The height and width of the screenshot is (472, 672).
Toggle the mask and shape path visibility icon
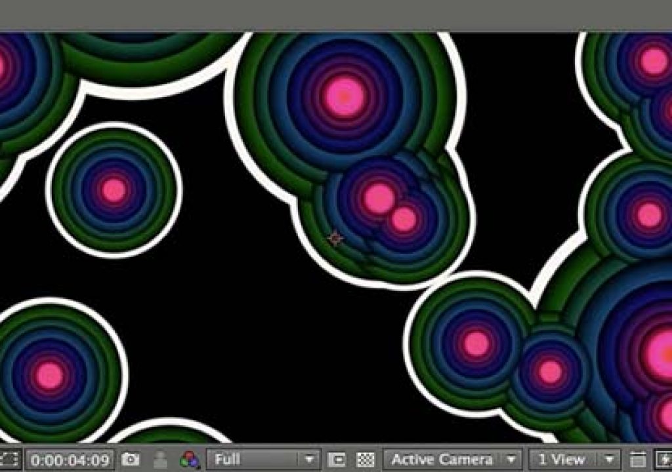[x=9, y=460]
